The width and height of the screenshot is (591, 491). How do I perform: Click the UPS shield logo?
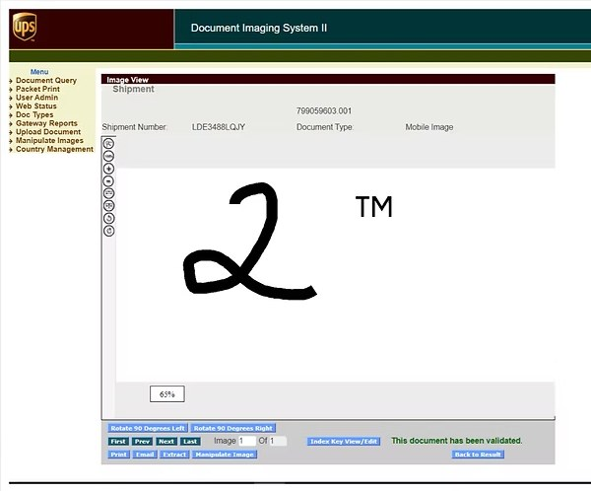25,27
